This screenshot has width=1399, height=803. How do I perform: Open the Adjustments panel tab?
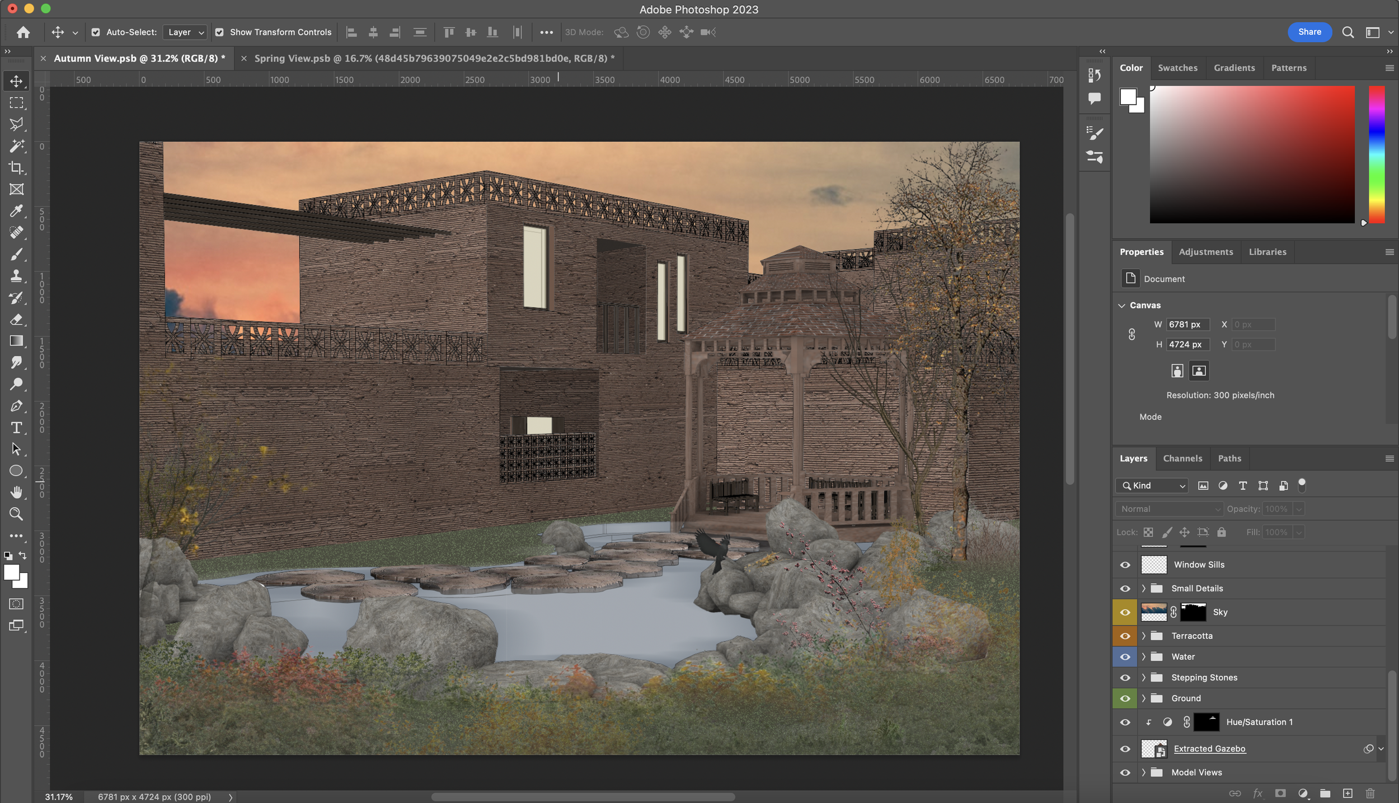coord(1206,251)
